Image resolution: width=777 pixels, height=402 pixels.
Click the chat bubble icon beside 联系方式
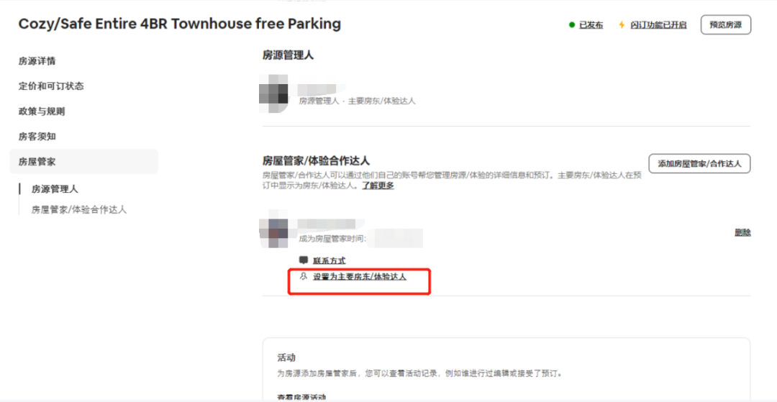[304, 260]
